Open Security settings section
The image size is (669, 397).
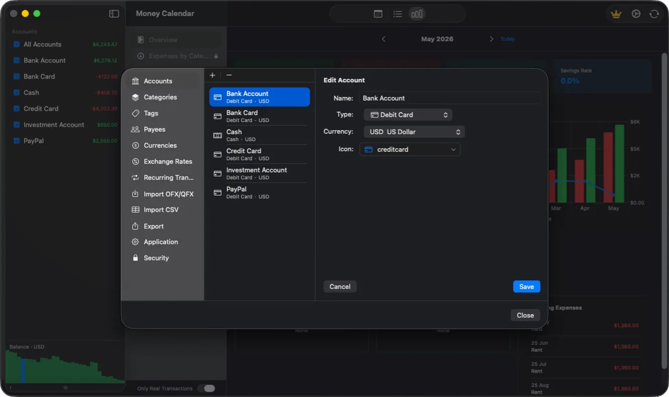(162, 258)
